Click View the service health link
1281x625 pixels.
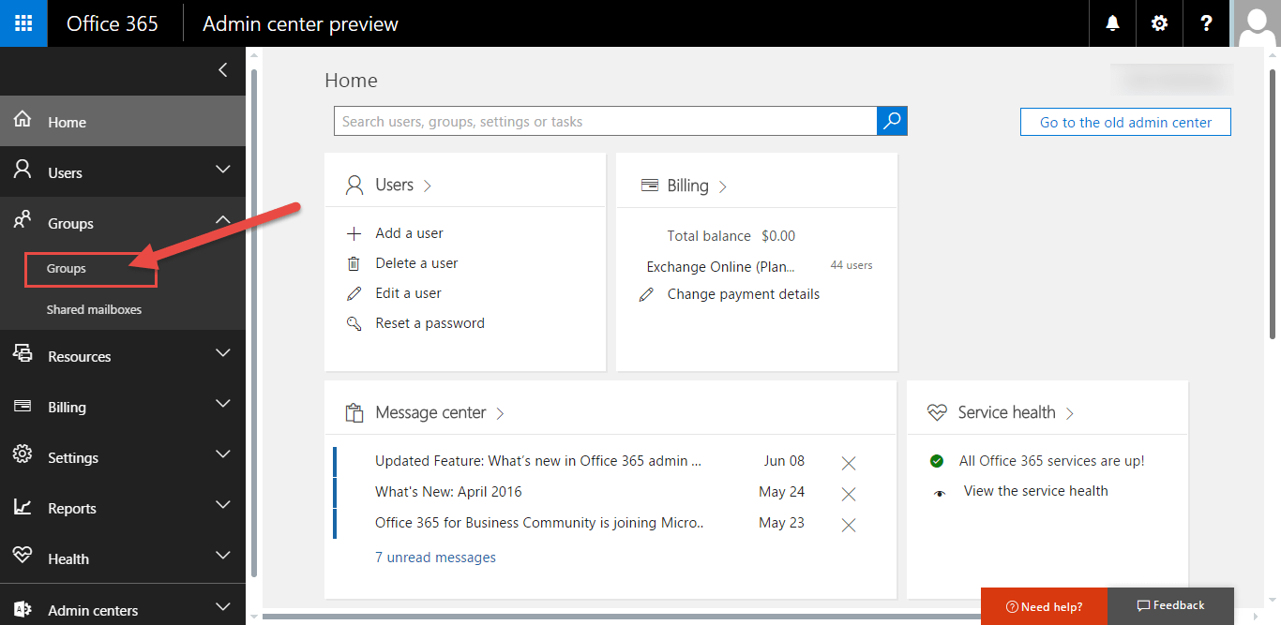(x=1035, y=491)
